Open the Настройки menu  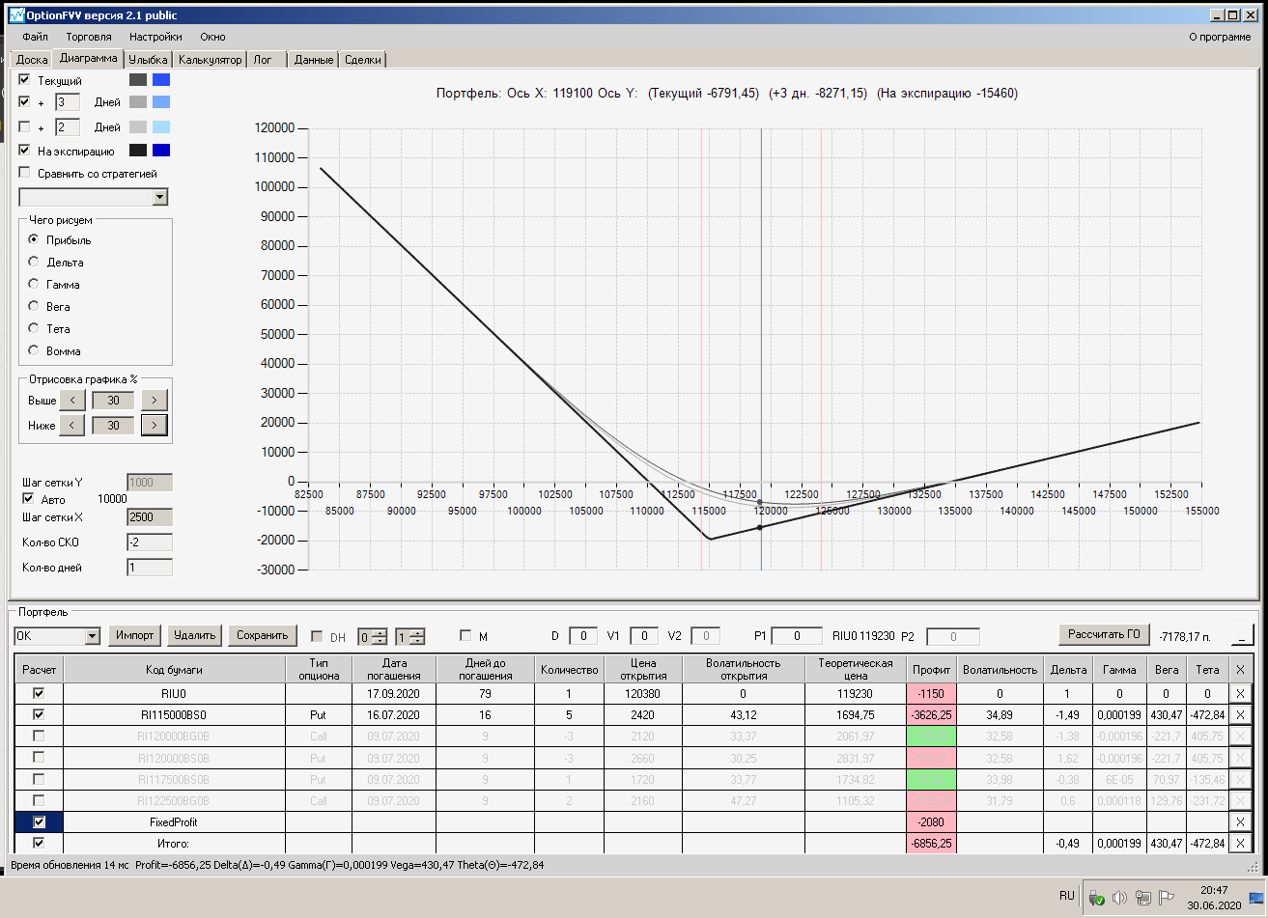pyautogui.click(x=155, y=37)
